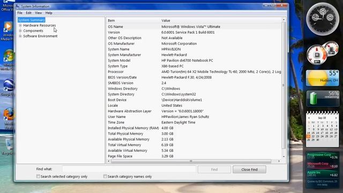Select the Components tree label
Viewport: 343px width, 193px height.
click(x=33, y=31)
